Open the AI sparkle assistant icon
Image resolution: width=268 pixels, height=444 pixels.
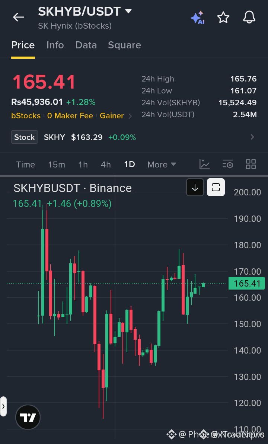(197, 17)
